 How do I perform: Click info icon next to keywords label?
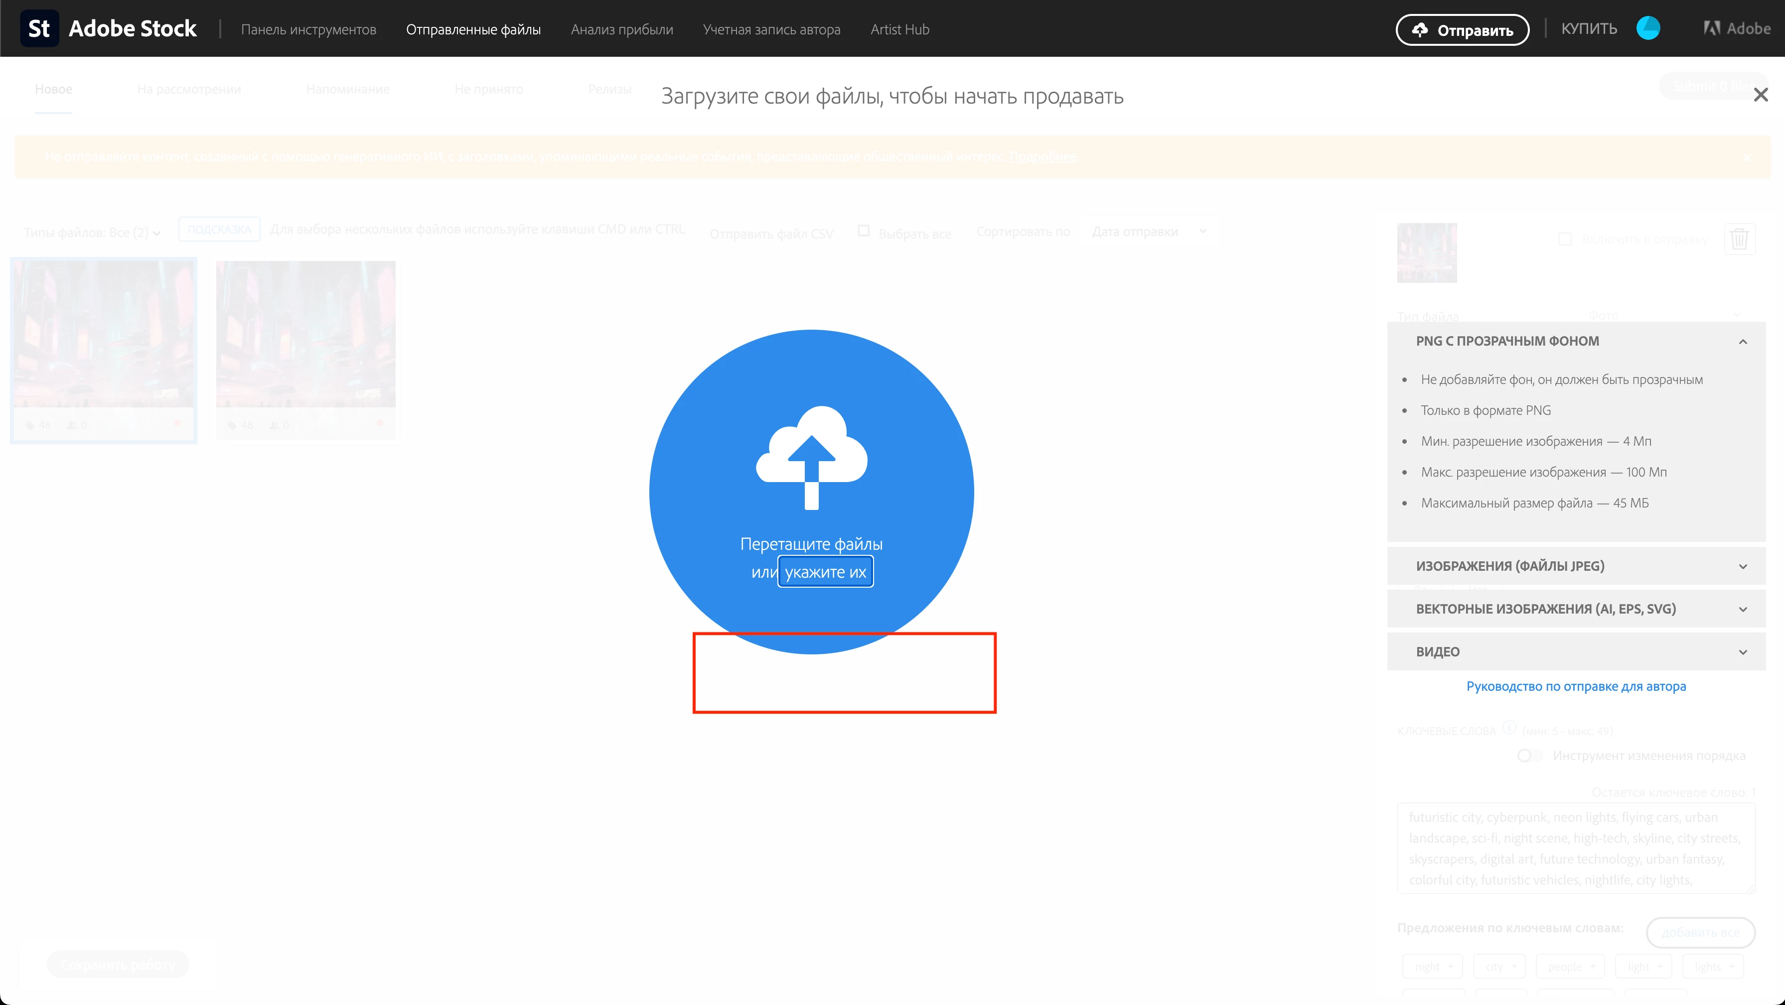tap(1509, 728)
